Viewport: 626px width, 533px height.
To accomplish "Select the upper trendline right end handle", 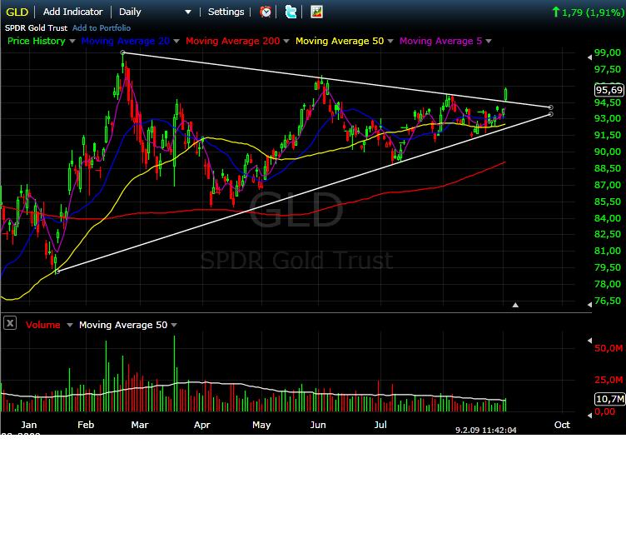I will (x=551, y=107).
